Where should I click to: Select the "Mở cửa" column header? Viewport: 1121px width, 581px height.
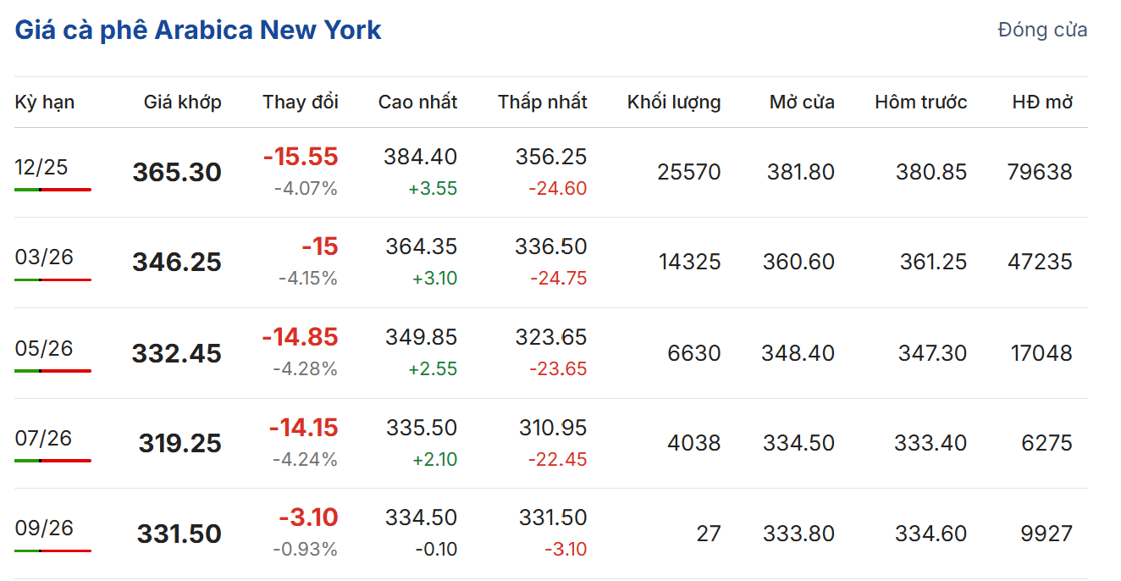pos(801,102)
